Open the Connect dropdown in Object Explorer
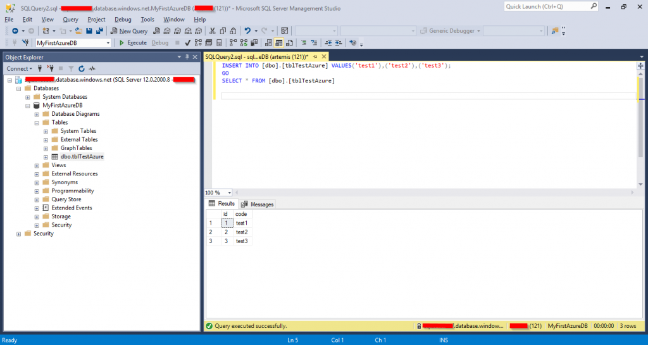The height and width of the screenshot is (345, 648). click(x=19, y=68)
